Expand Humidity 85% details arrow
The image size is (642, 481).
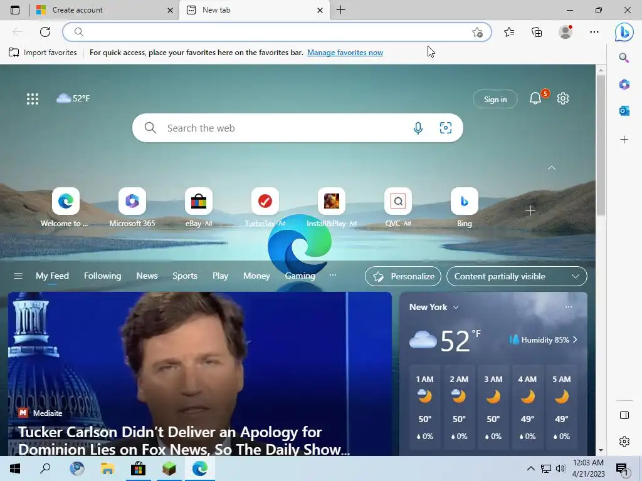576,340
